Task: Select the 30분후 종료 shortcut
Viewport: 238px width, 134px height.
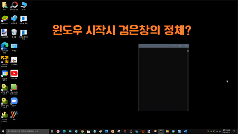Action: click(23, 20)
